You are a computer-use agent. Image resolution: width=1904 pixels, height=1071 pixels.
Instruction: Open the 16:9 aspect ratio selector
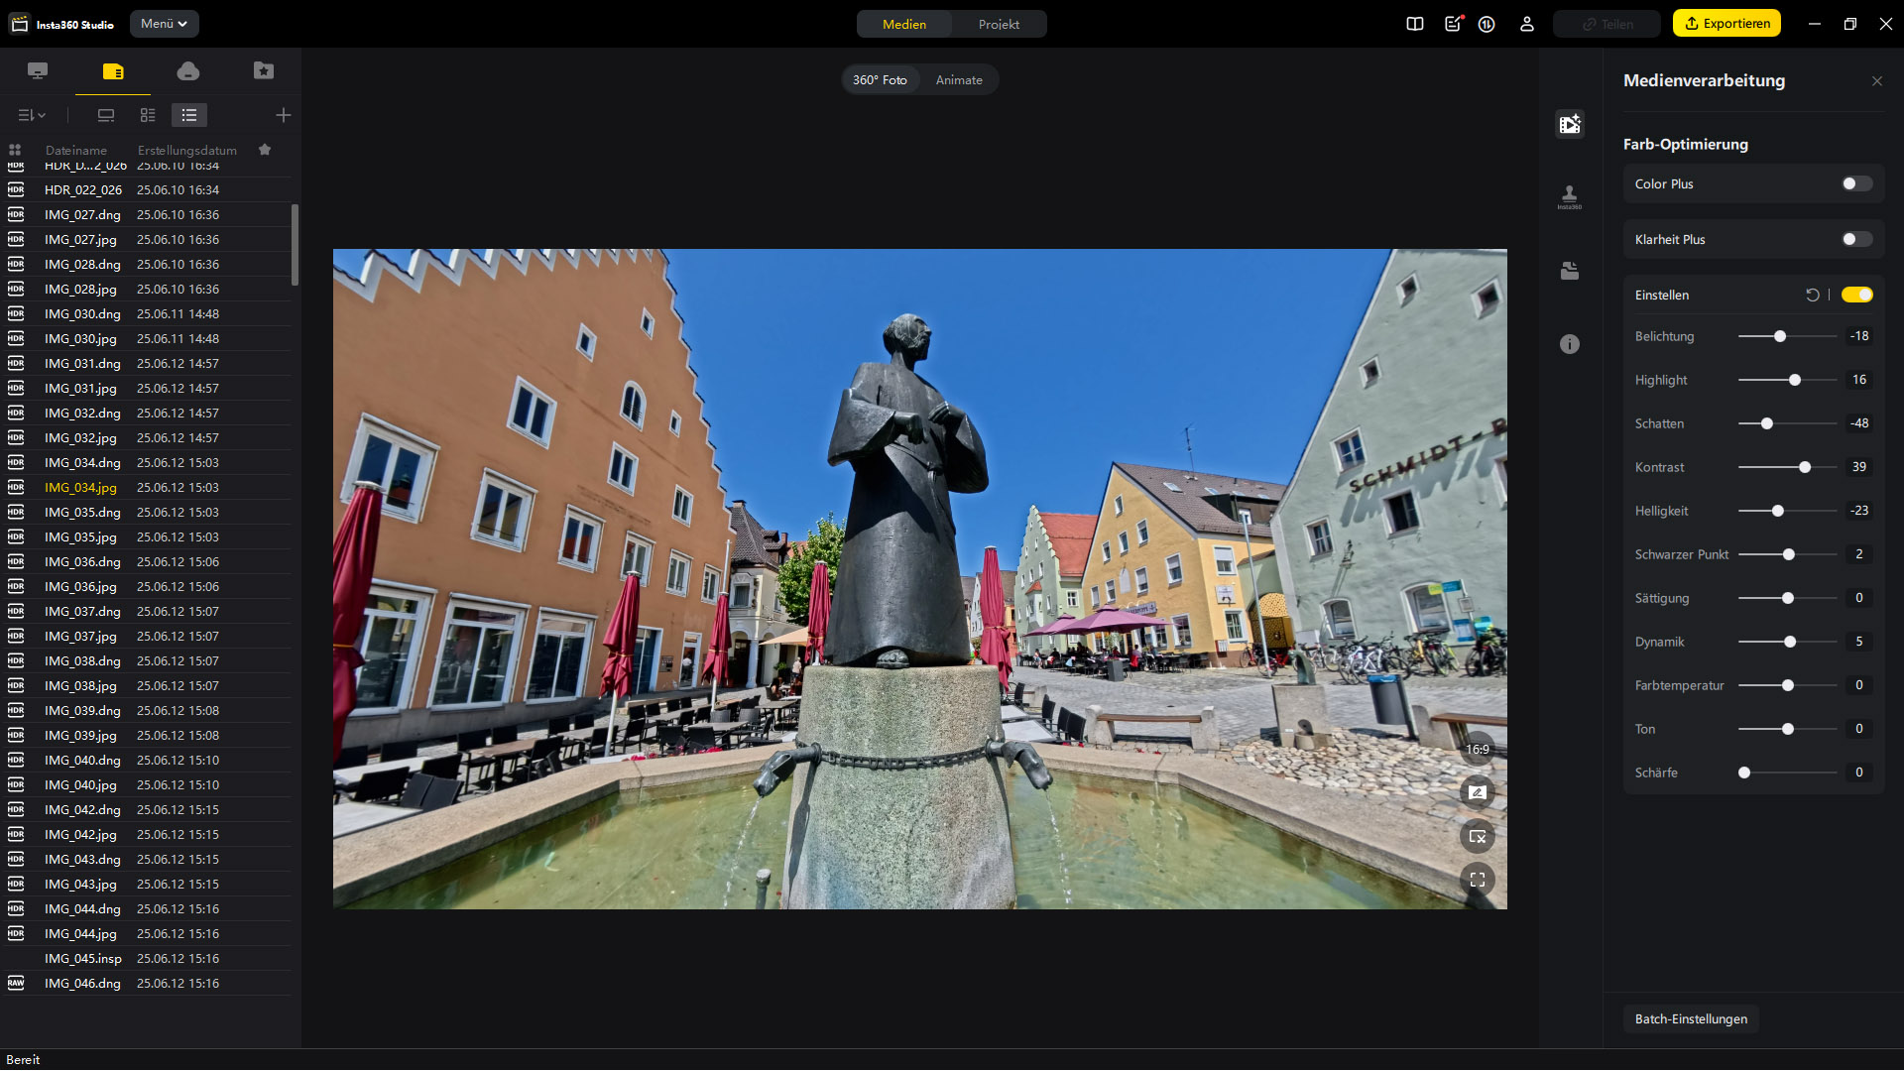point(1478,750)
